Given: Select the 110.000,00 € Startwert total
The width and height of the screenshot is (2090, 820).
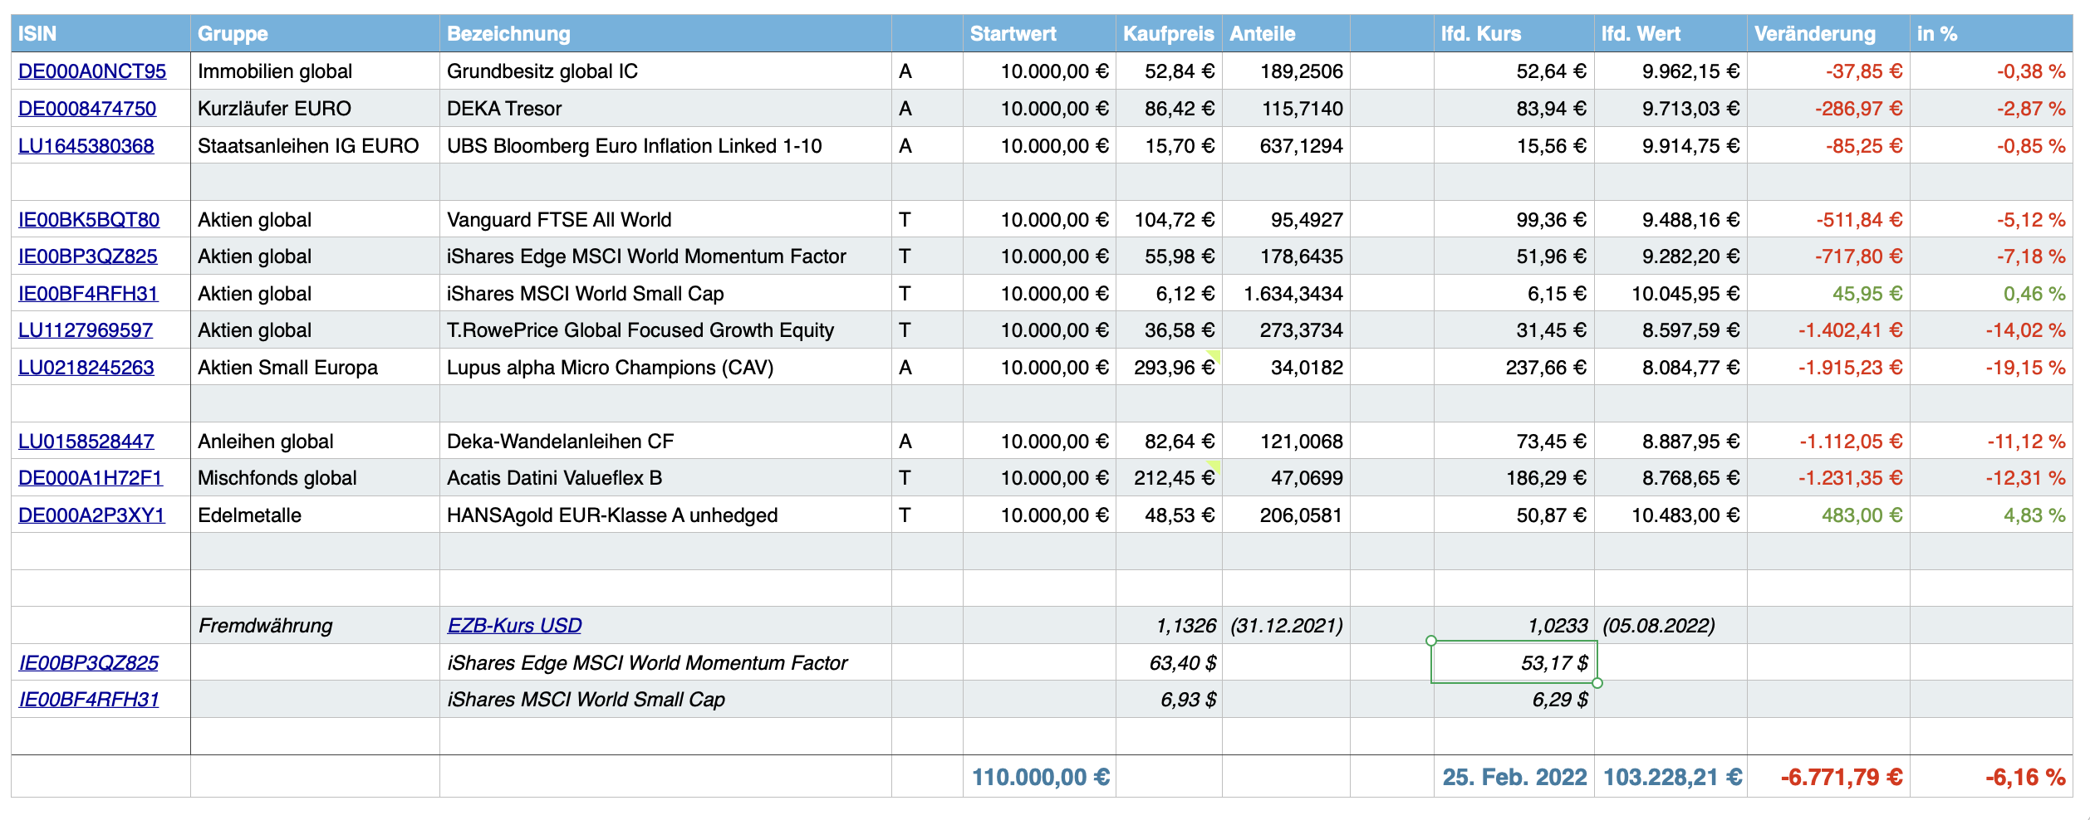Looking at the screenshot, I should (1039, 777).
